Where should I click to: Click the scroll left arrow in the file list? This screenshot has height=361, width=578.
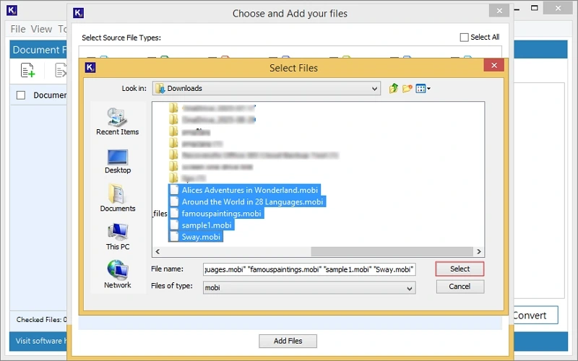(x=158, y=251)
